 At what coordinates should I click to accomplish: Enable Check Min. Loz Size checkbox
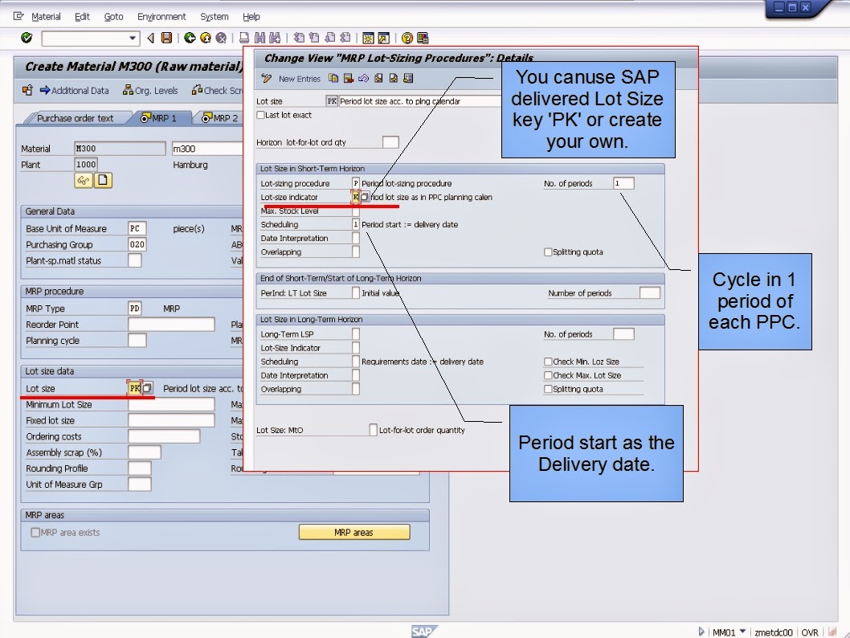tap(549, 362)
